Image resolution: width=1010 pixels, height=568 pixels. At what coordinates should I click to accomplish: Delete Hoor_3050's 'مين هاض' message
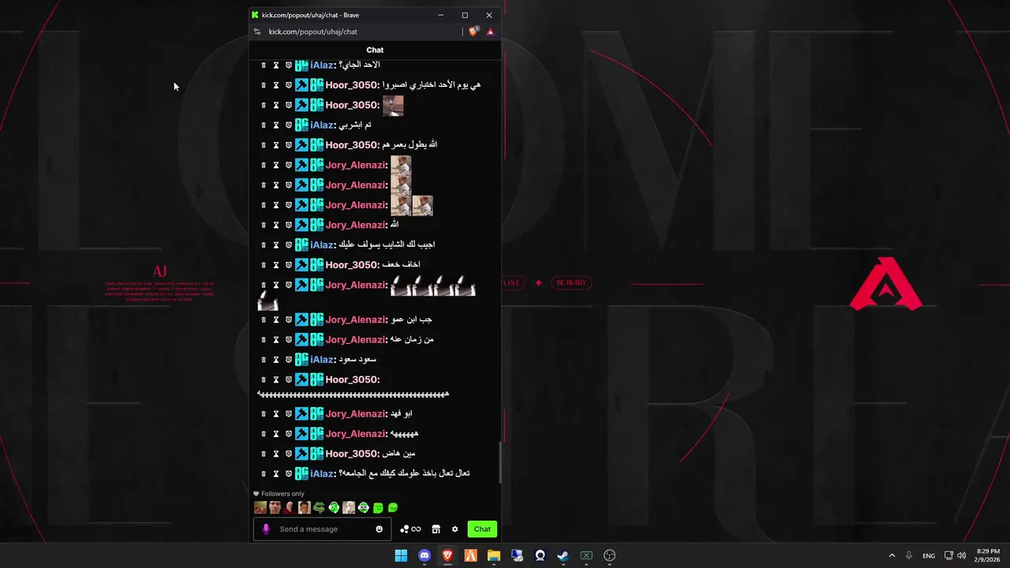(264, 454)
